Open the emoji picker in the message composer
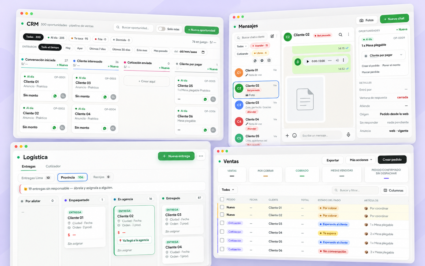The width and height of the screenshot is (425, 266). point(294,135)
